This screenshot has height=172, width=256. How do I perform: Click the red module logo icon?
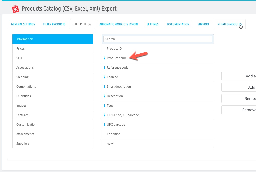coord(16,9)
